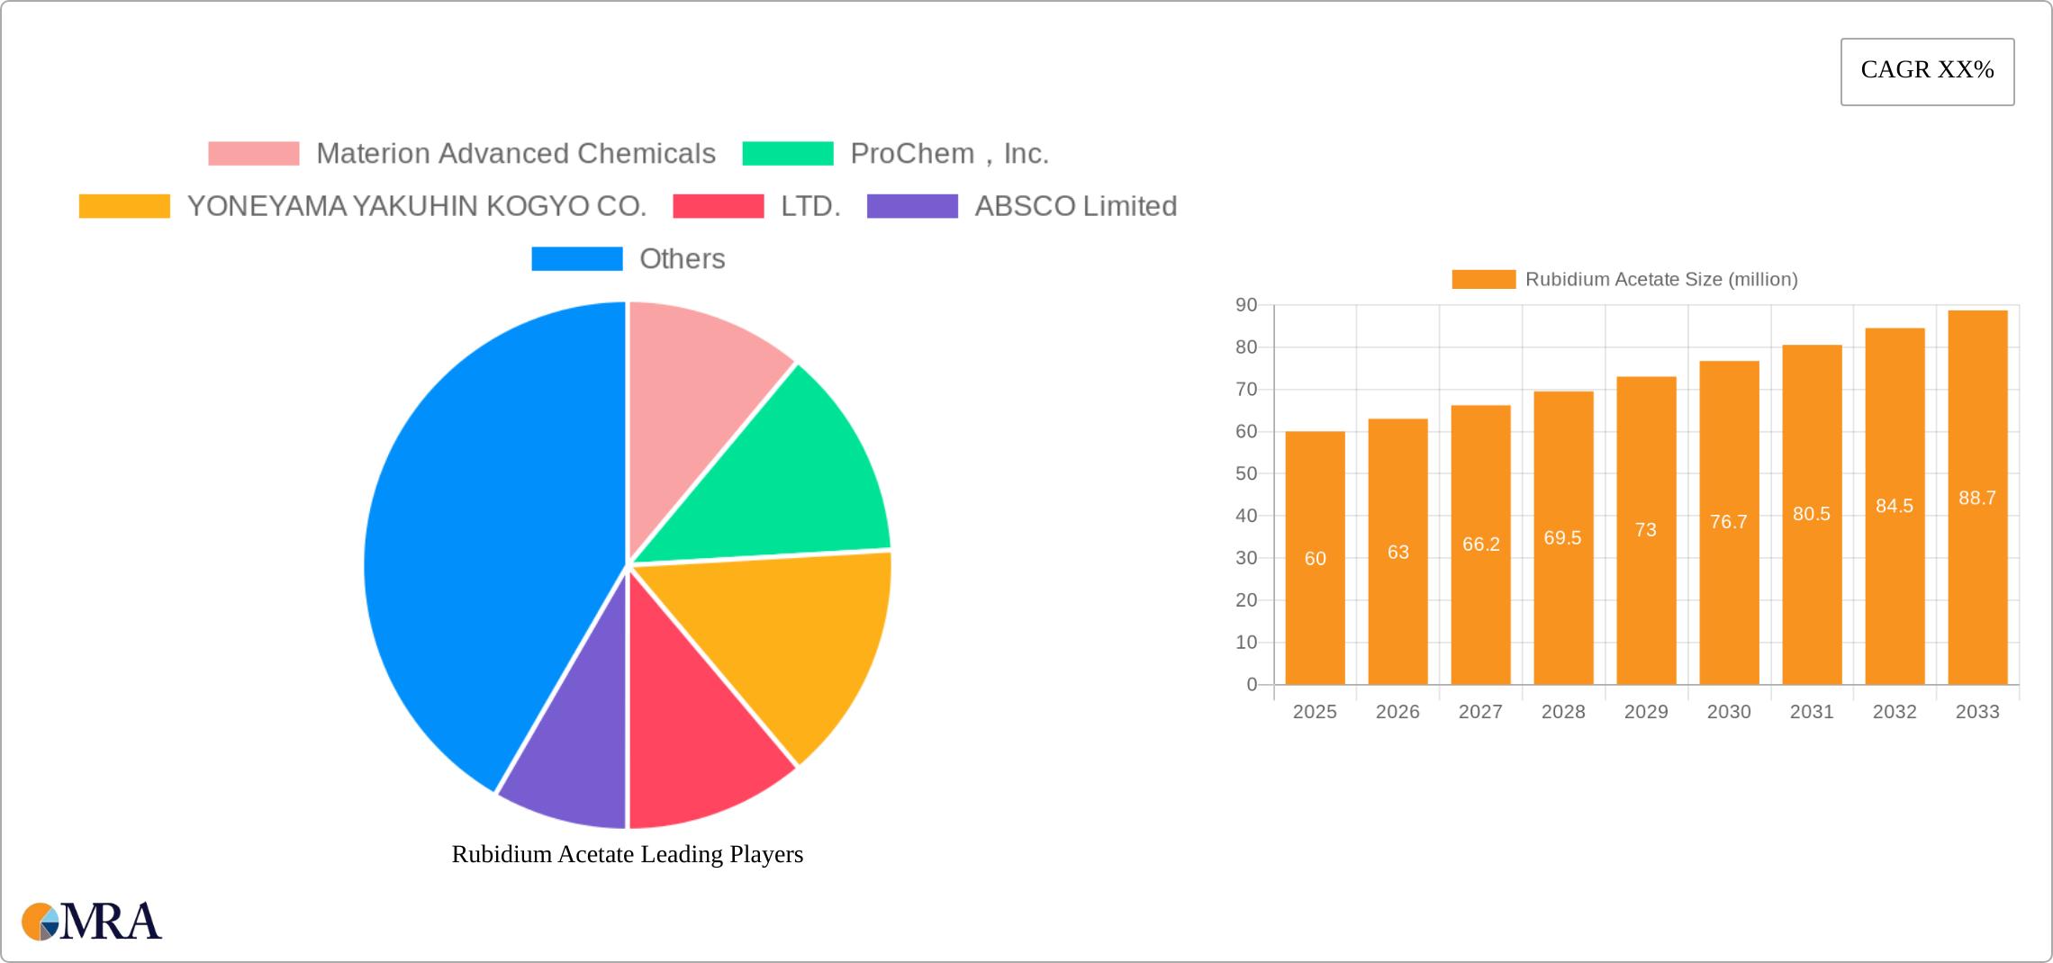Click the Rubidium Acetate Leading Players caption
Image resolution: width=2053 pixels, height=963 pixels.
click(x=628, y=854)
